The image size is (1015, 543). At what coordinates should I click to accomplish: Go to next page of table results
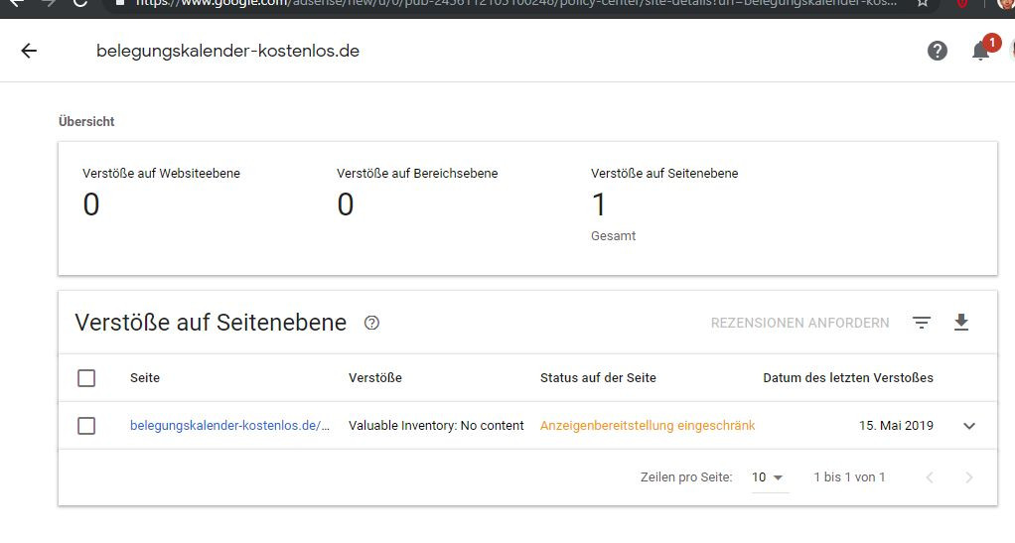point(969,477)
